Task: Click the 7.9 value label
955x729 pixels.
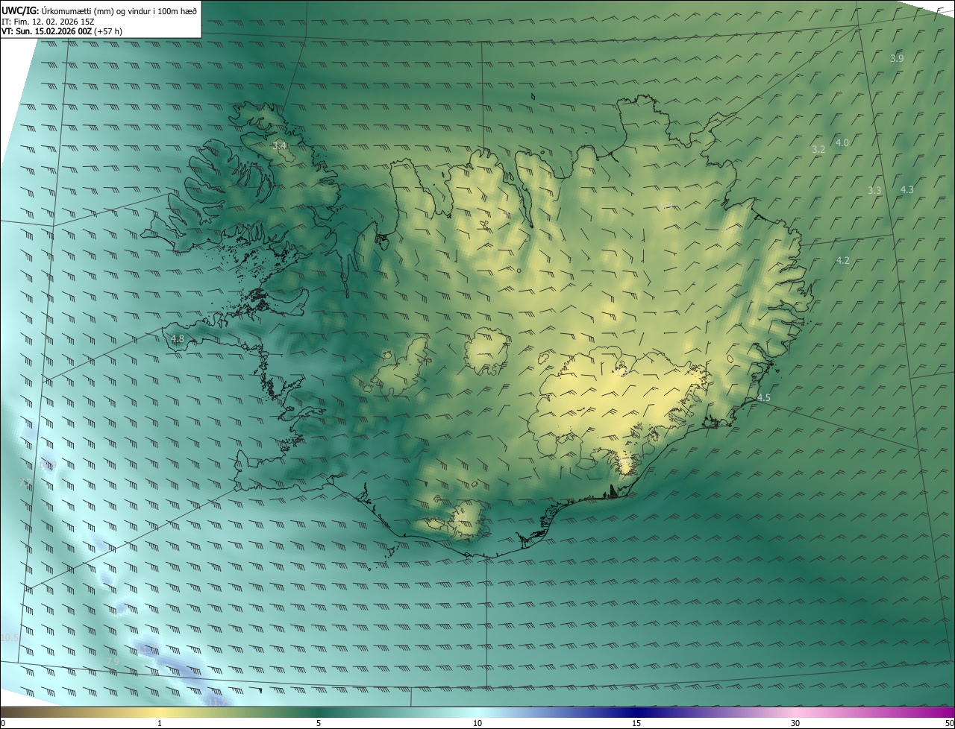Action: 113,661
